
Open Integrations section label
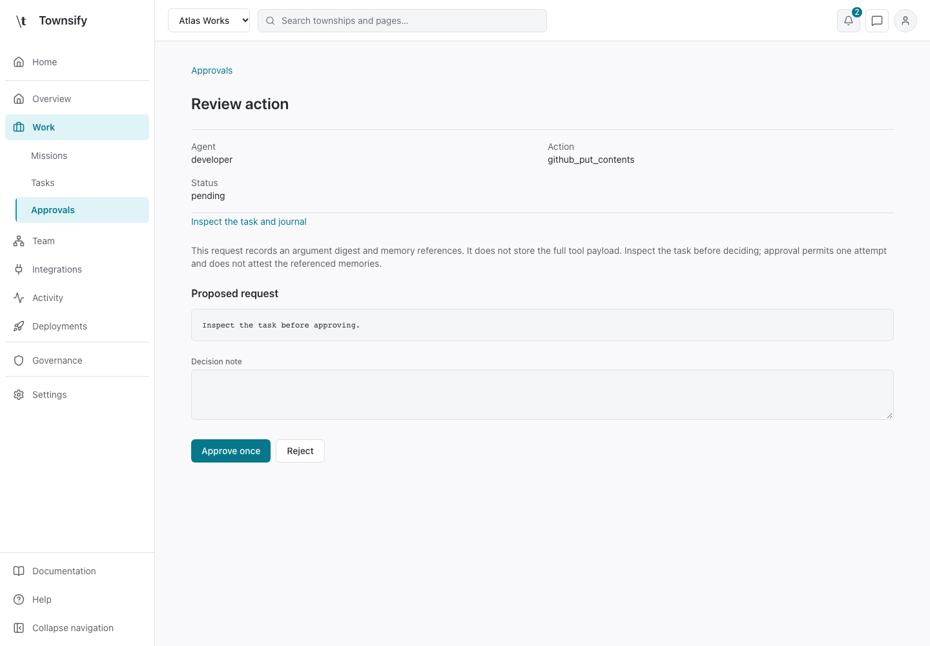(x=57, y=269)
